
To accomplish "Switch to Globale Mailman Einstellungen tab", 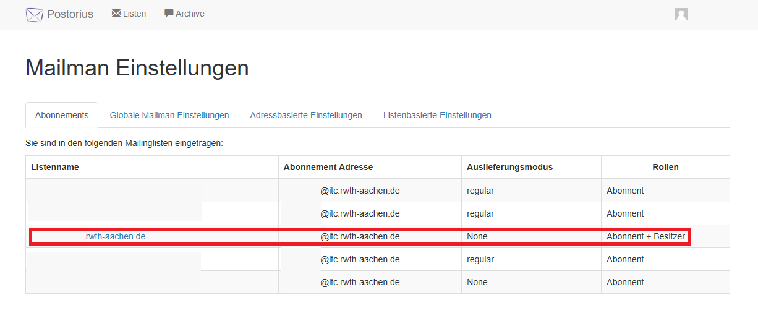I will click(169, 115).
